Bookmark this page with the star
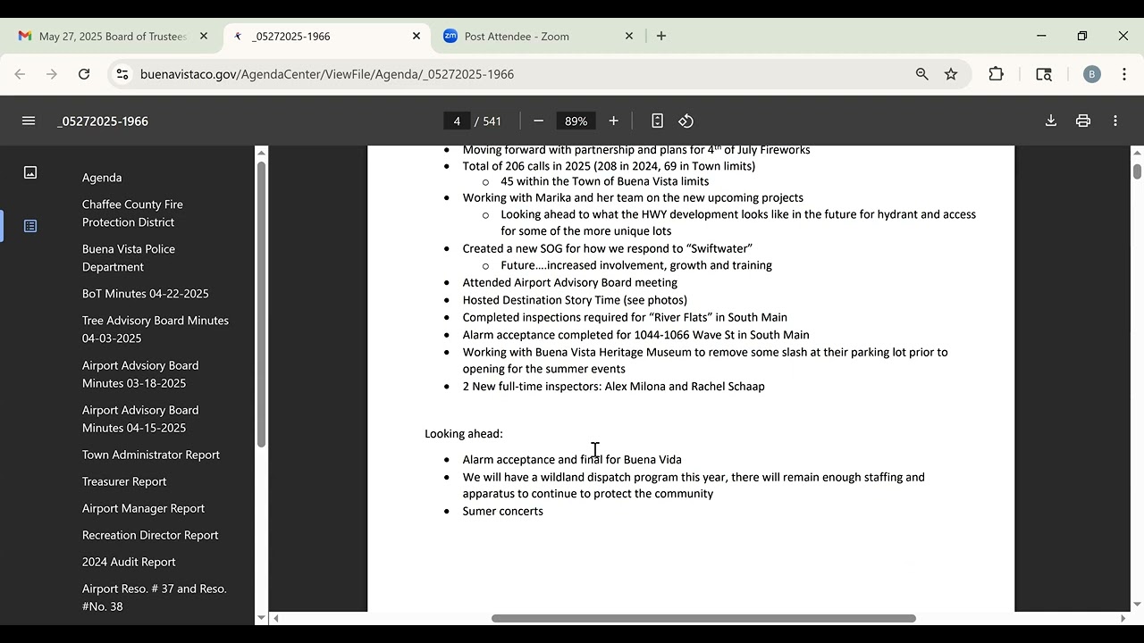The image size is (1144, 643). pyautogui.click(x=951, y=74)
